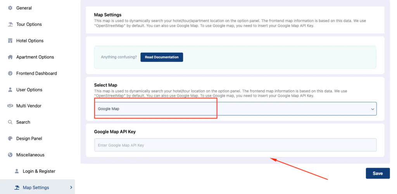Click the globe icon beside Miscellaneous
Image resolution: width=397 pixels, height=194 pixels.
(10, 155)
